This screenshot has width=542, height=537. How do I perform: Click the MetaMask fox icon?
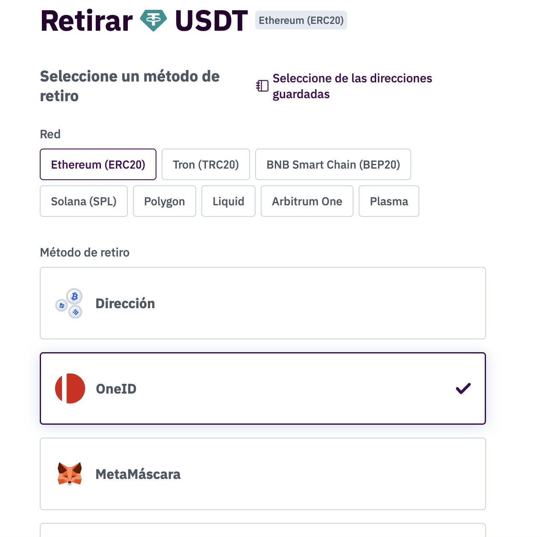(x=70, y=474)
